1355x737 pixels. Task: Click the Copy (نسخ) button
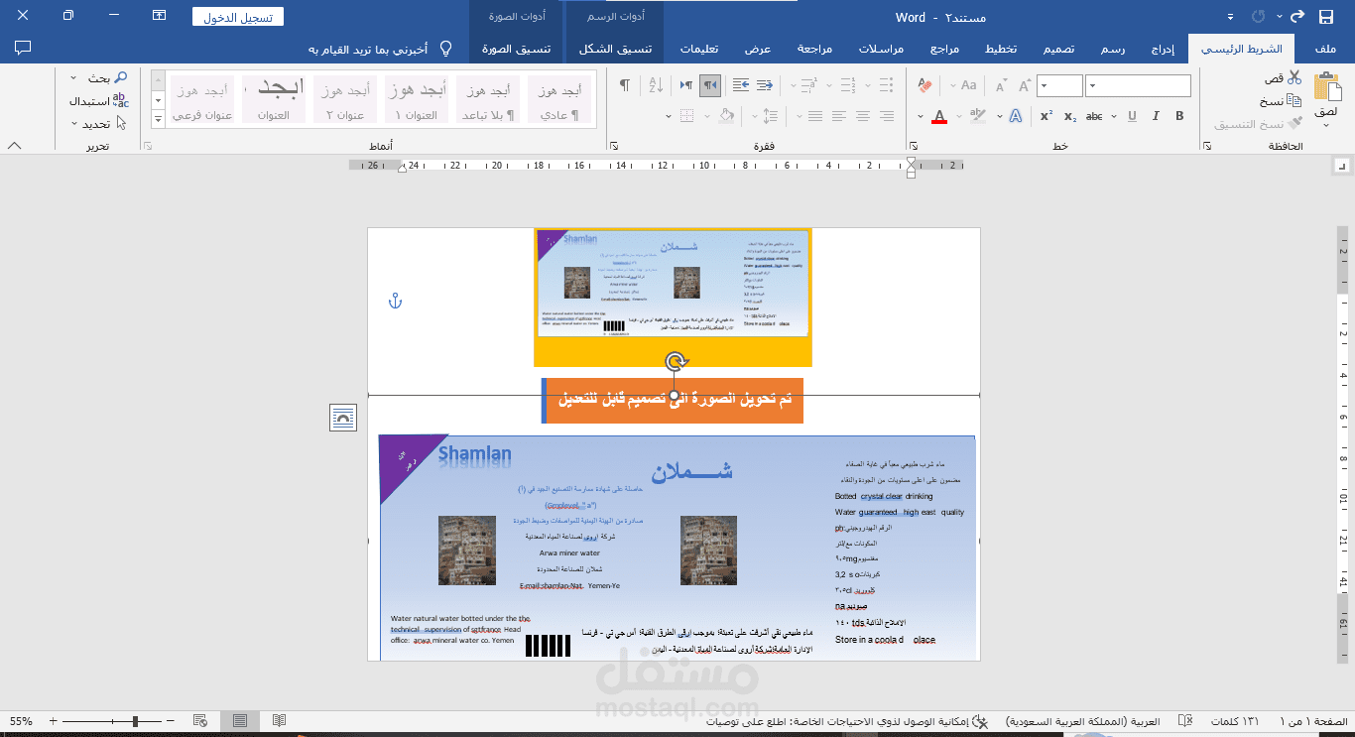[1281, 100]
